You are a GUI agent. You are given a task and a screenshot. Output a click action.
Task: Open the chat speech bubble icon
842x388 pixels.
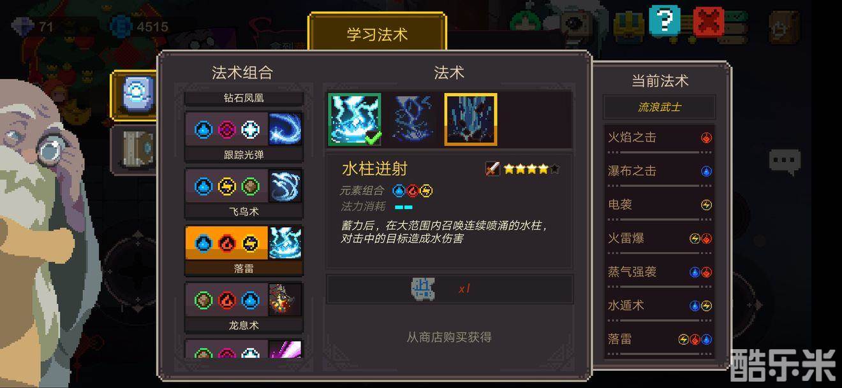coord(784,161)
